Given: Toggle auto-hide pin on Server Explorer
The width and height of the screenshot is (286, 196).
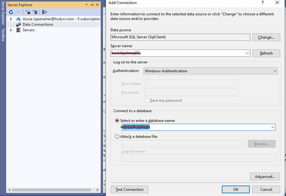Looking at the screenshot, I should (92, 5).
